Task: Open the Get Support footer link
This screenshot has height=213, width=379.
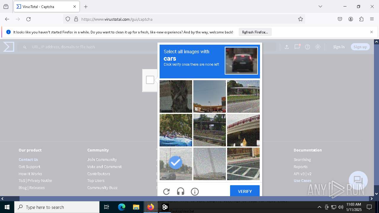Action: coord(29,167)
